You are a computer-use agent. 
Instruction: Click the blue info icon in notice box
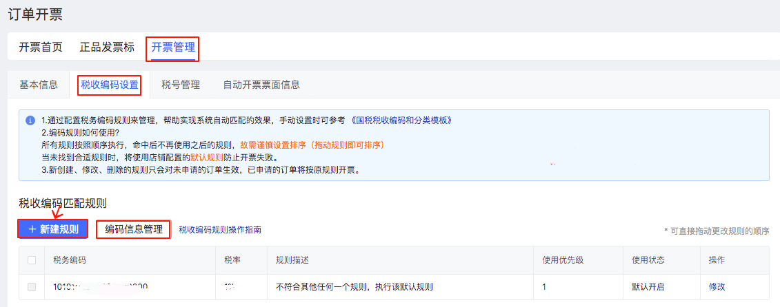click(30, 120)
